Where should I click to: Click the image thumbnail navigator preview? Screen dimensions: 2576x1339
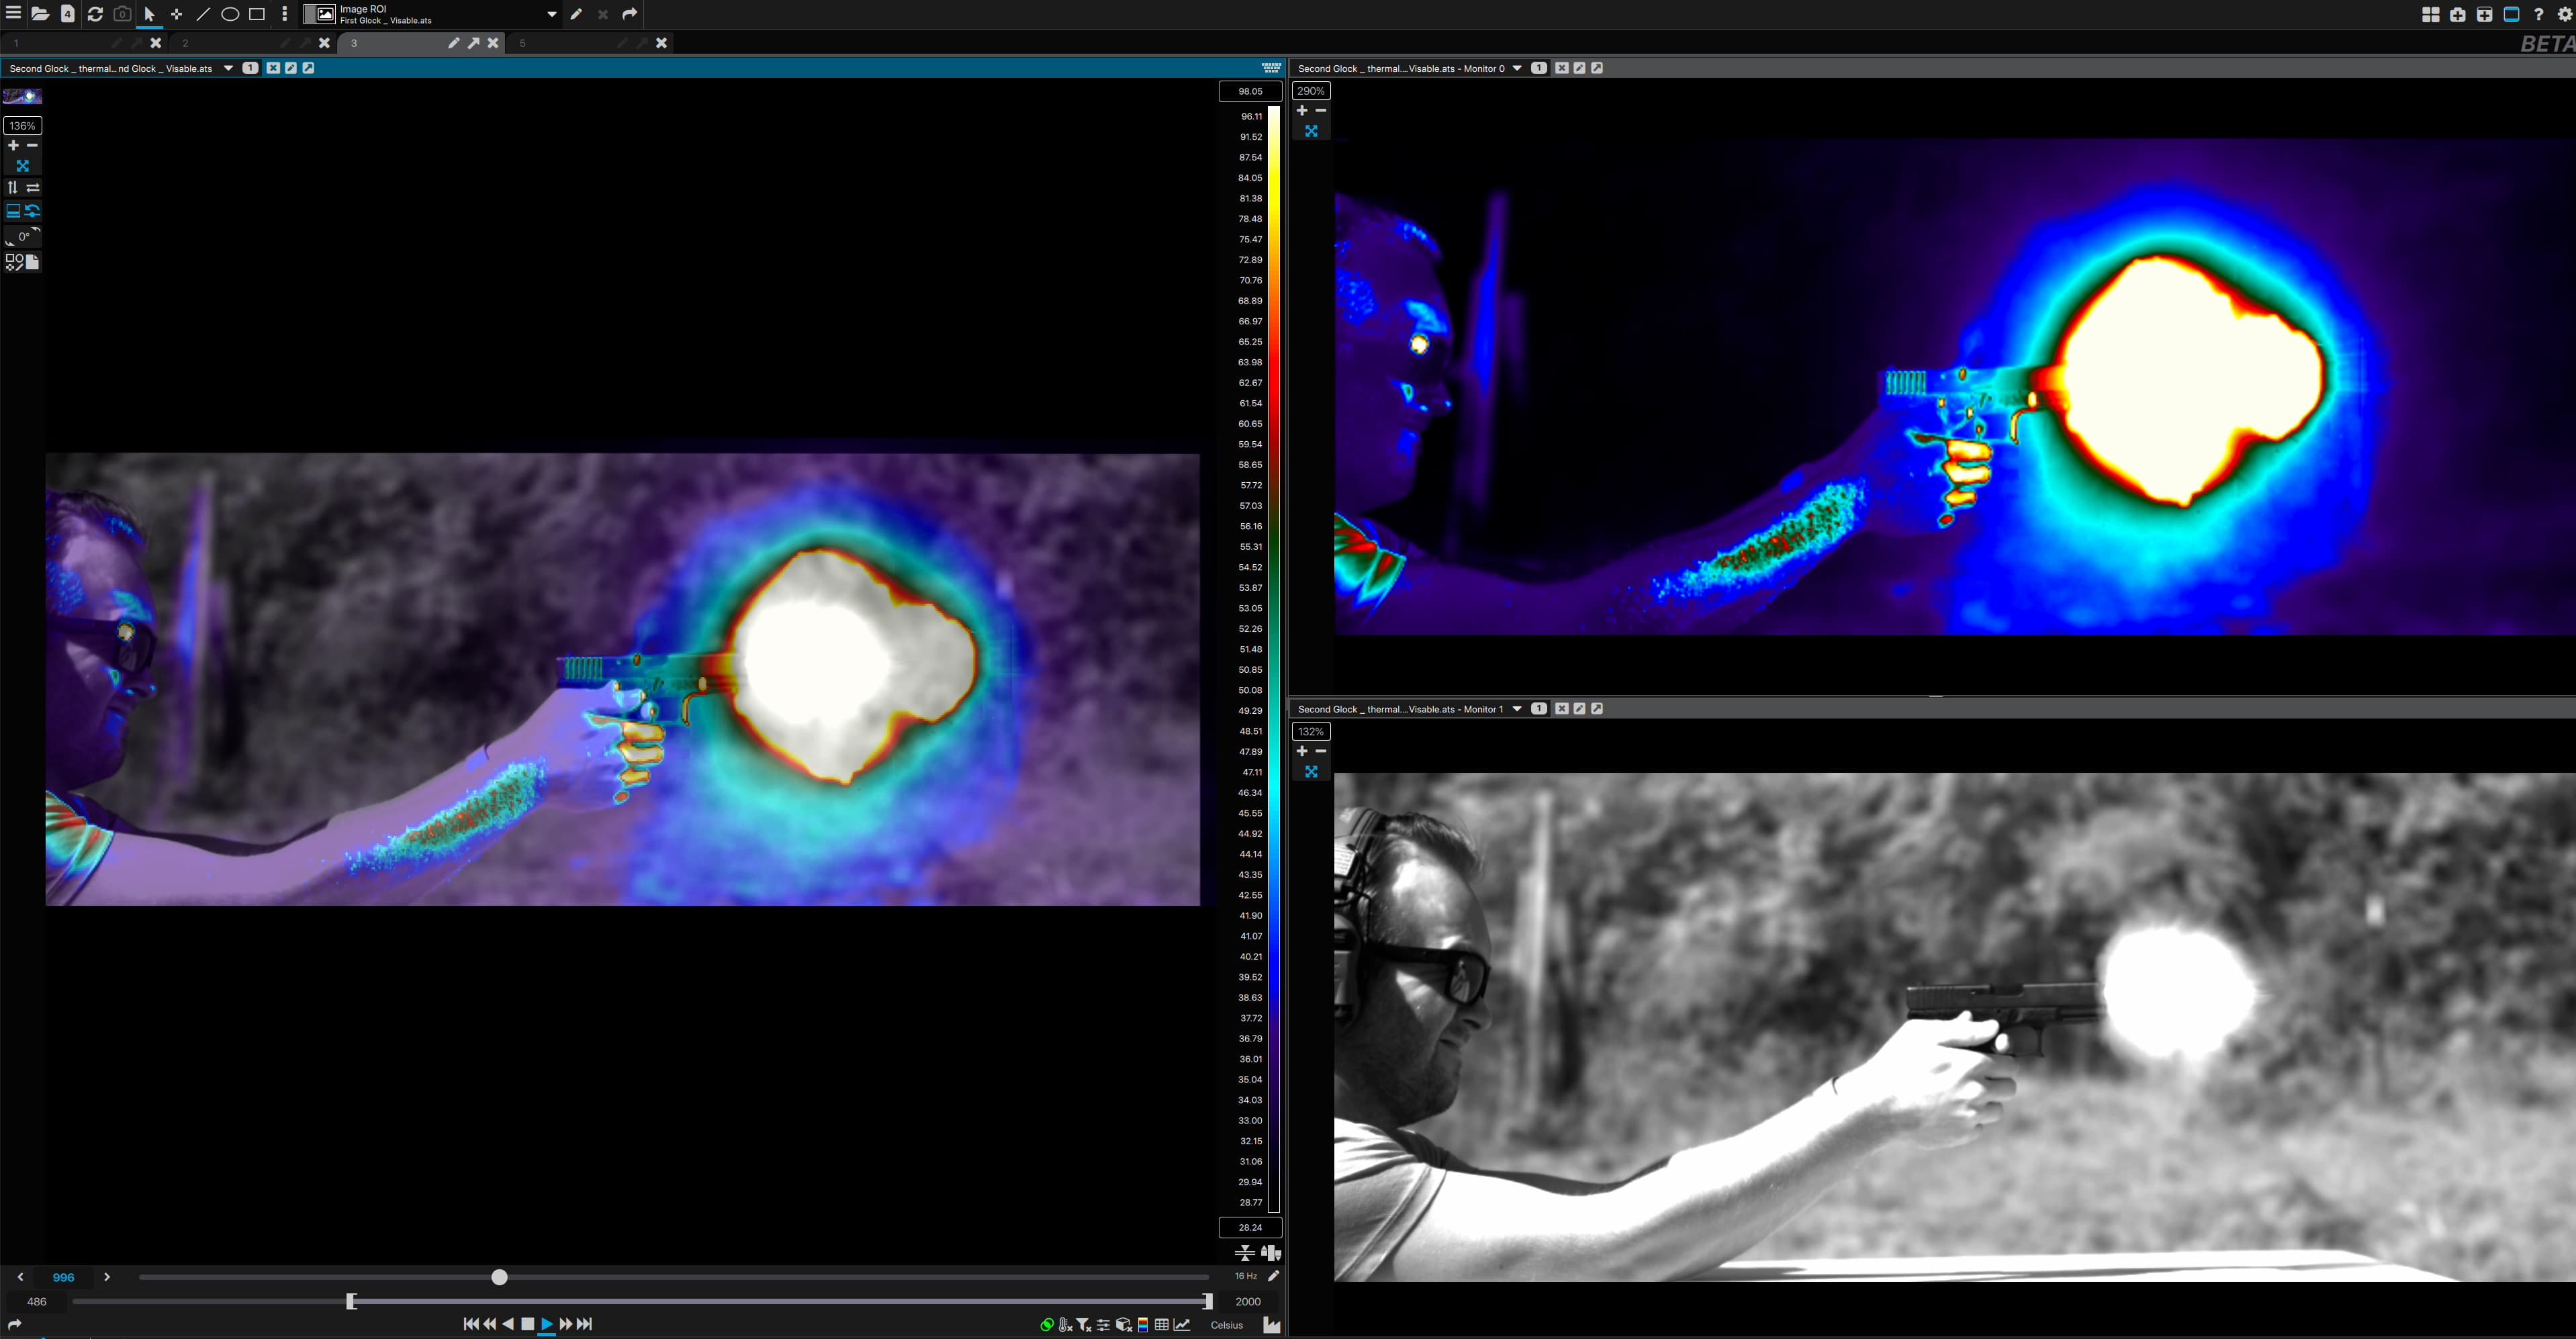click(x=22, y=96)
